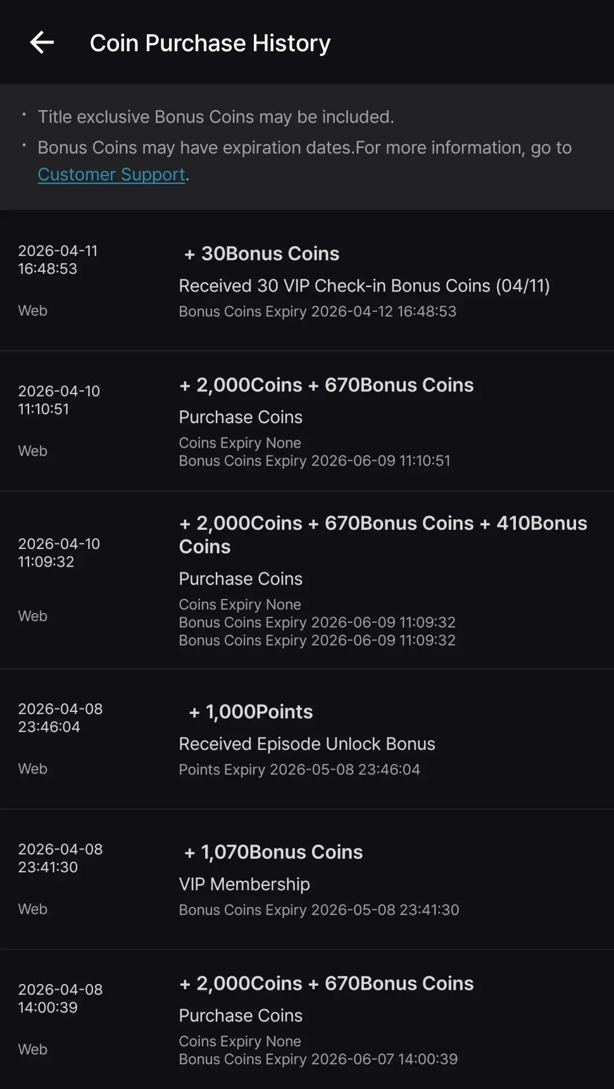Screen dimensions: 614x1089
Task: Tap the Title exclusive Bonus Coins notice
Action: pos(216,117)
